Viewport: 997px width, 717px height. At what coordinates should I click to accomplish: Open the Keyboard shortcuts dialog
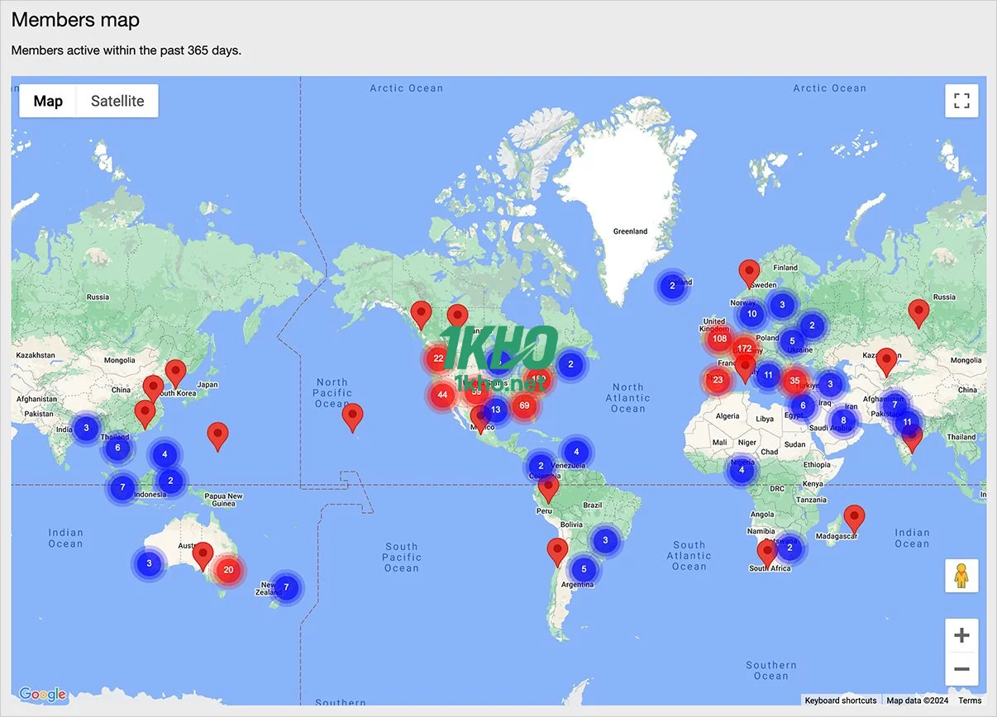point(841,700)
